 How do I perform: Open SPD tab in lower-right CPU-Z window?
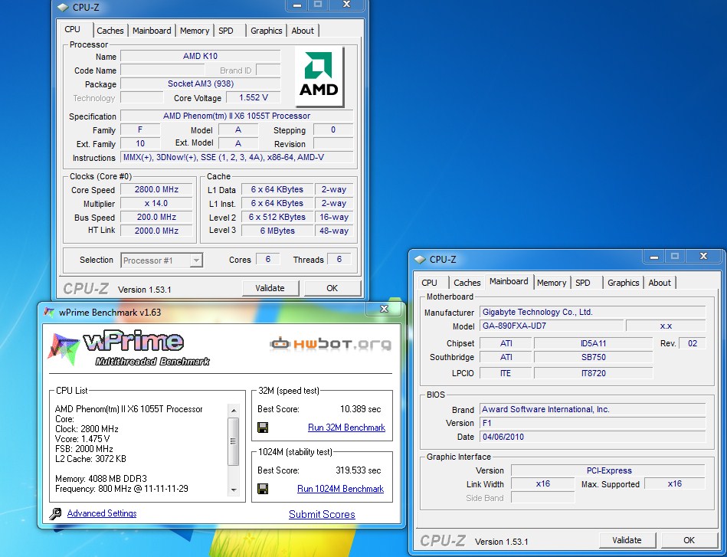[583, 283]
